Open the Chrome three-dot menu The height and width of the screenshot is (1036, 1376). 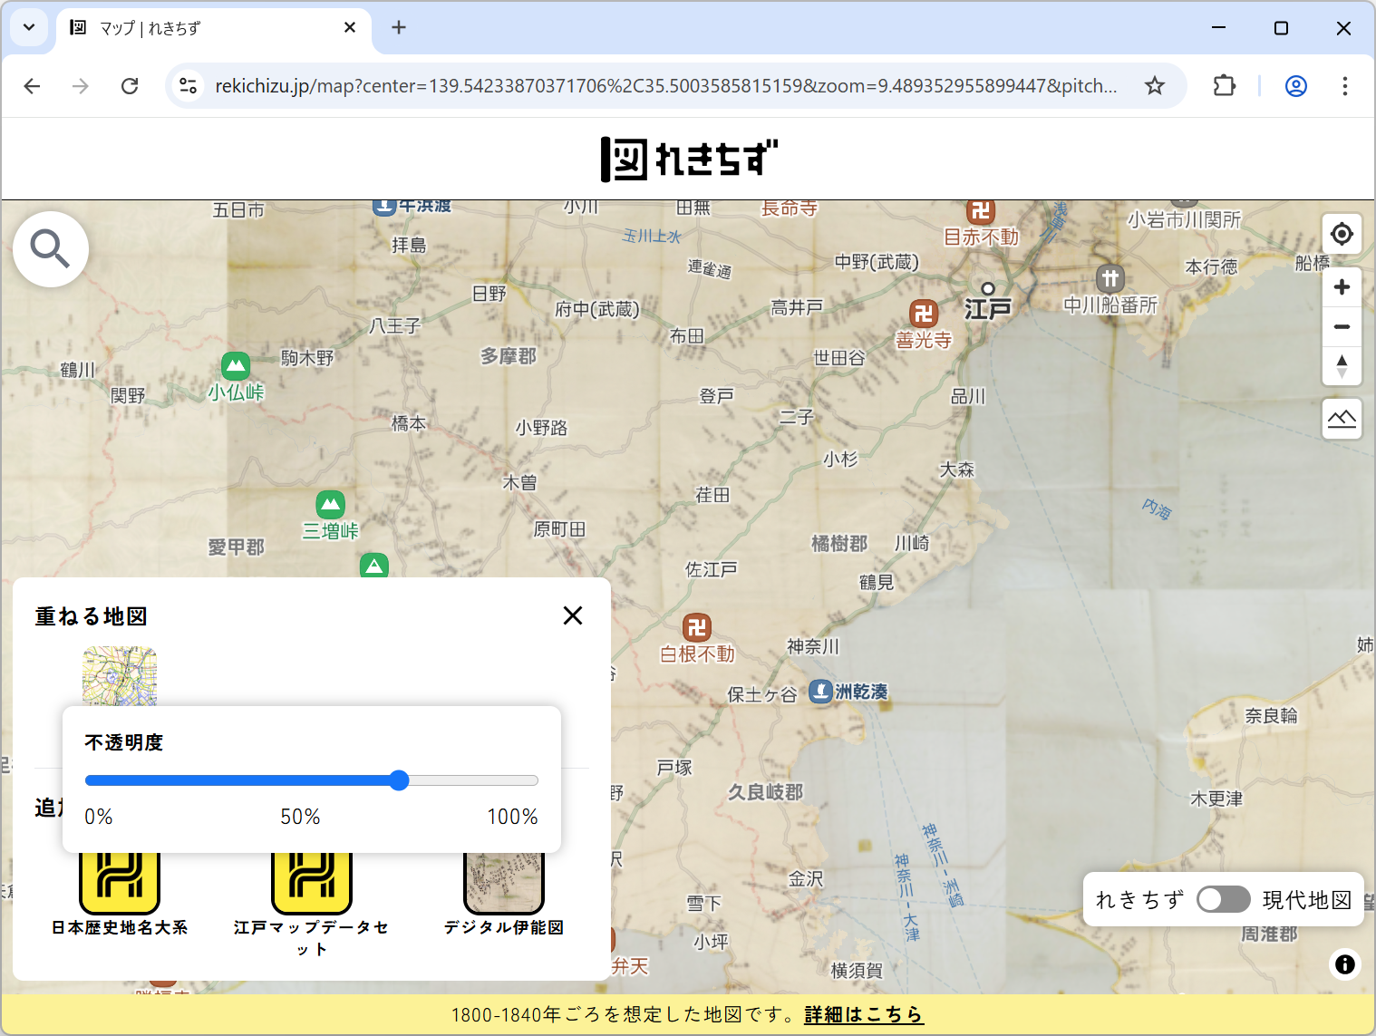(x=1345, y=85)
